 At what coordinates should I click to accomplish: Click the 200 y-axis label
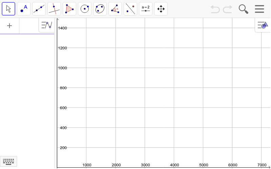pyautogui.click(x=63, y=148)
